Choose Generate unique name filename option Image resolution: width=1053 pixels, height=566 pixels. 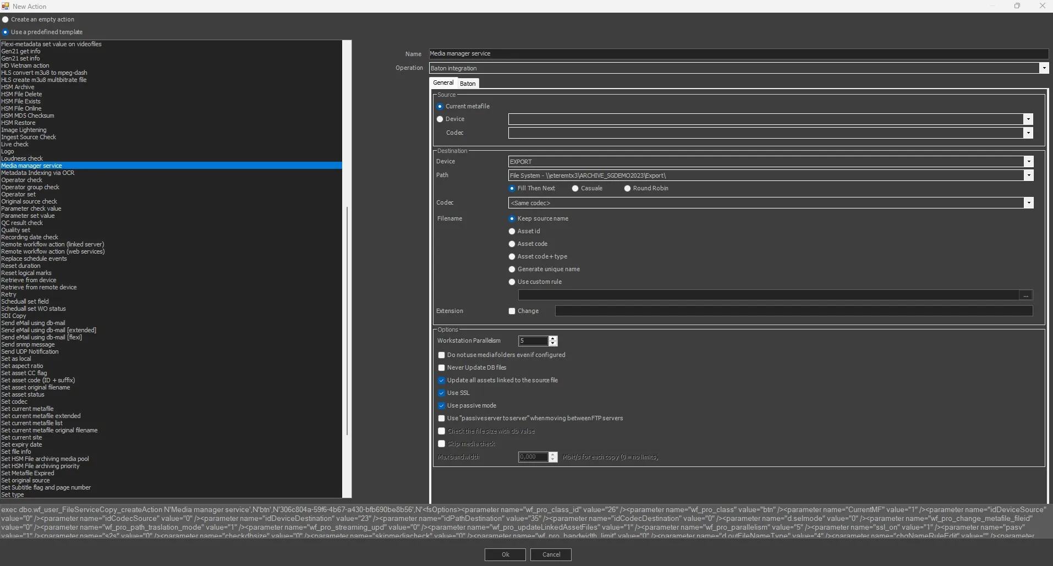(512, 270)
